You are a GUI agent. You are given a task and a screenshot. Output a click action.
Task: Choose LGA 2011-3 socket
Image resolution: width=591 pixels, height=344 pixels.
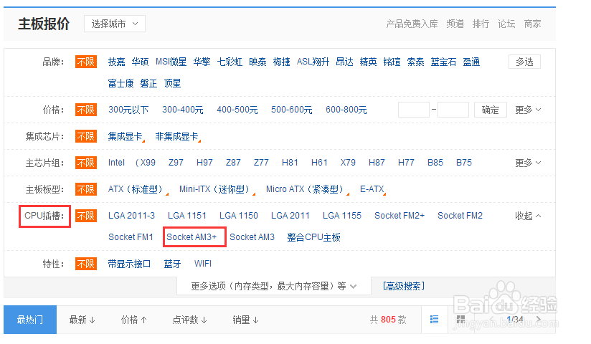click(x=131, y=216)
